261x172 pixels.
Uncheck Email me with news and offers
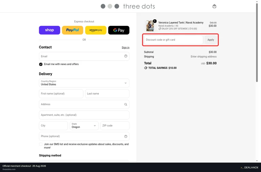[x=41, y=64]
